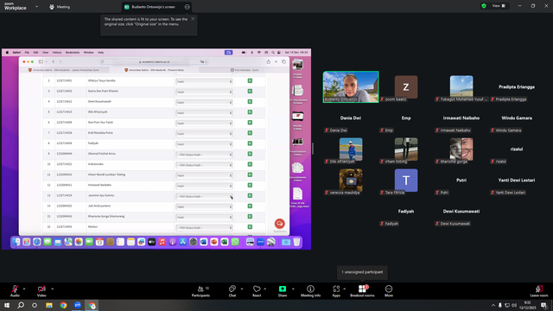Click Leave room
This screenshot has width=553, height=311.
(x=539, y=291)
